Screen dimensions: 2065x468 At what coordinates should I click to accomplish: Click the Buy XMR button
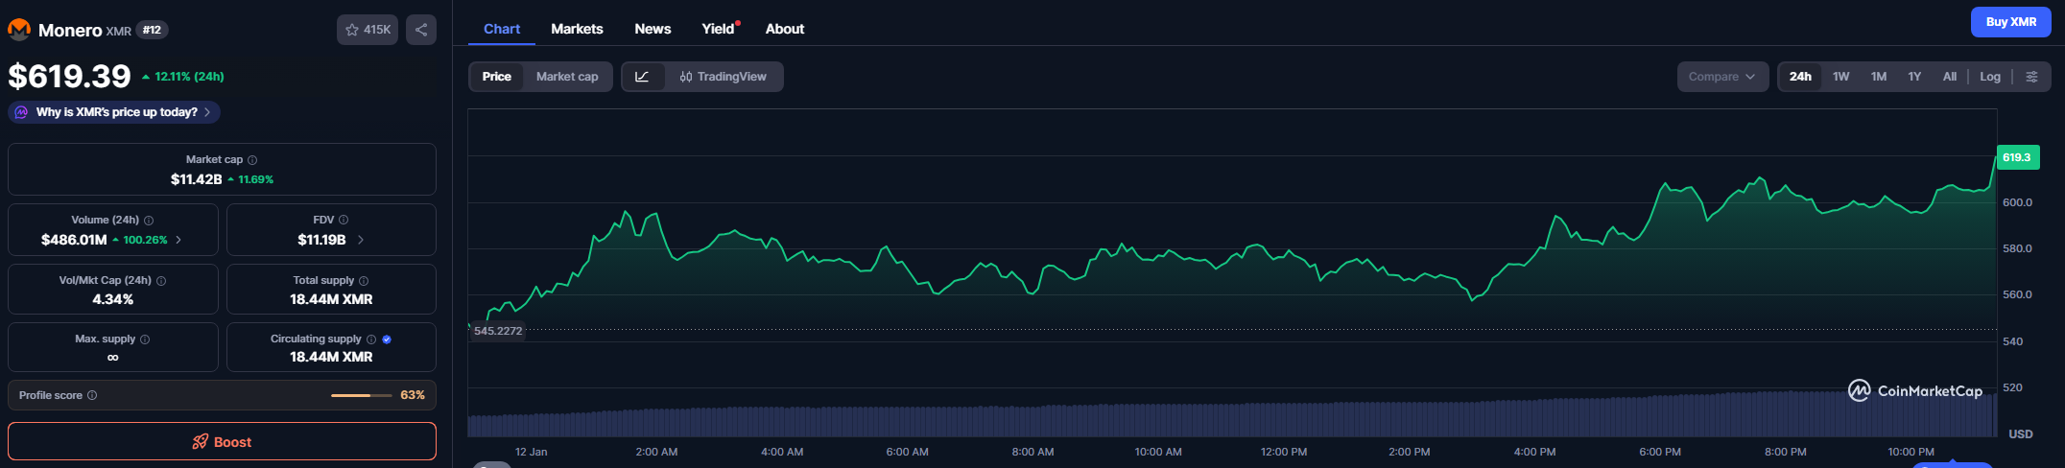pos(2010,22)
